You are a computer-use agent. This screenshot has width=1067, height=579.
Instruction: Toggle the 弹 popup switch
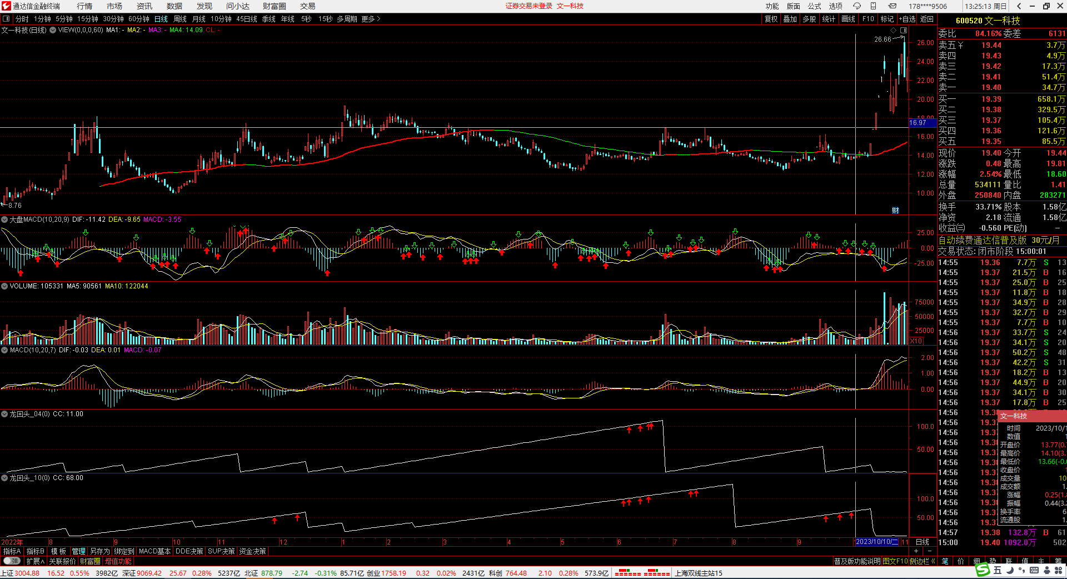pyautogui.click(x=12, y=561)
